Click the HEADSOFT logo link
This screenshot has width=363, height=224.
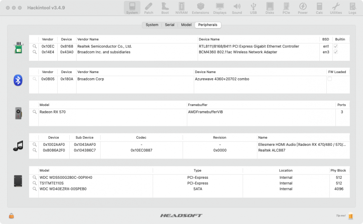click(181, 215)
